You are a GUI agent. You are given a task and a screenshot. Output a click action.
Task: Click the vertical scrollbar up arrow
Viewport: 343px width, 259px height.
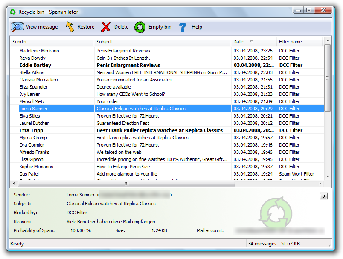coord(328,40)
